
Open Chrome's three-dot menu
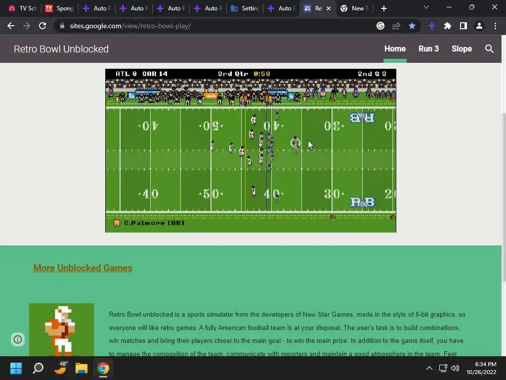click(x=495, y=26)
